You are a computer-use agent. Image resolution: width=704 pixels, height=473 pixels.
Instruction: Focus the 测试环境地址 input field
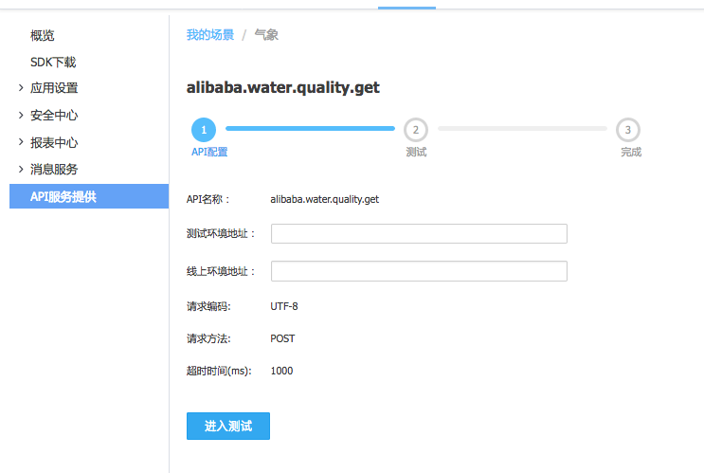[x=419, y=234]
